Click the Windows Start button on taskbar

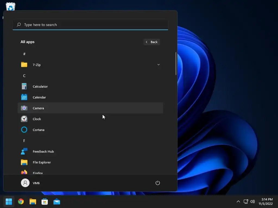9,201
